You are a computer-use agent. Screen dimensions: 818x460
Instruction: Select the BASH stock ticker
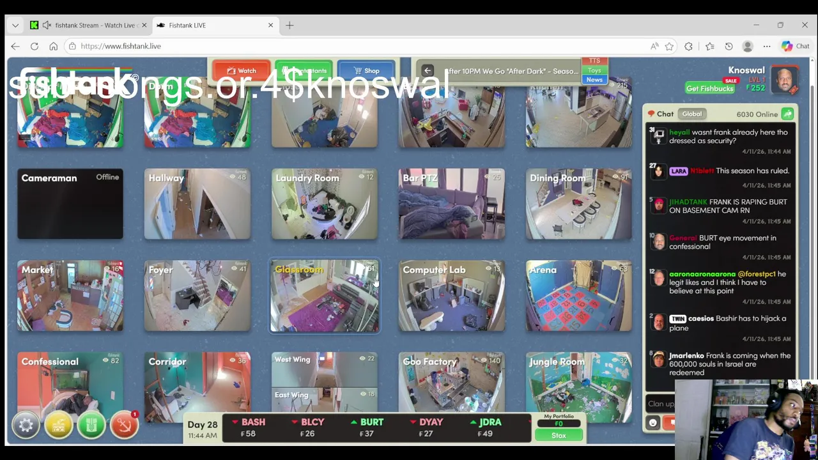pyautogui.click(x=249, y=427)
